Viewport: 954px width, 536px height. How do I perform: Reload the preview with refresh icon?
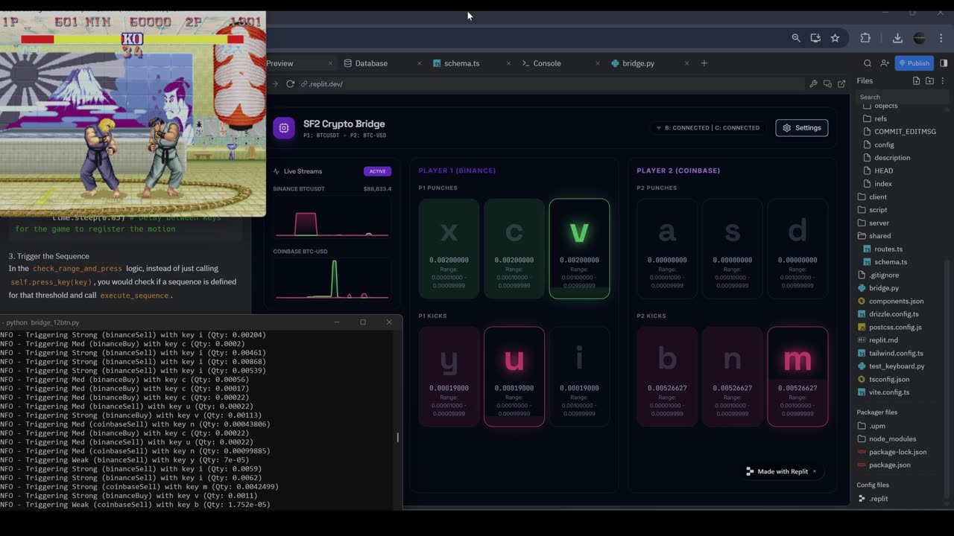point(290,84)
